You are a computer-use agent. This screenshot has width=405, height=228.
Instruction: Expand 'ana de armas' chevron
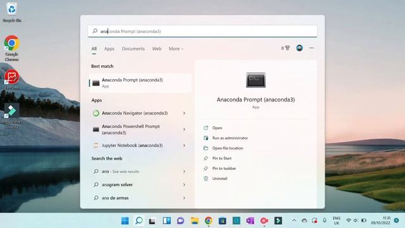pyautogui.click(x=184, y=198)
